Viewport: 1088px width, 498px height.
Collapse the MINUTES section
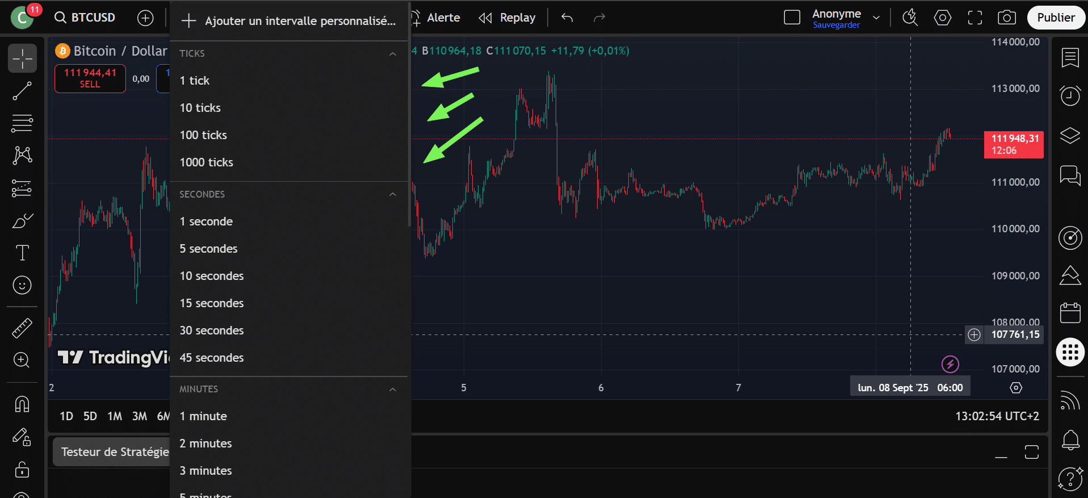(x=392, y=389)
